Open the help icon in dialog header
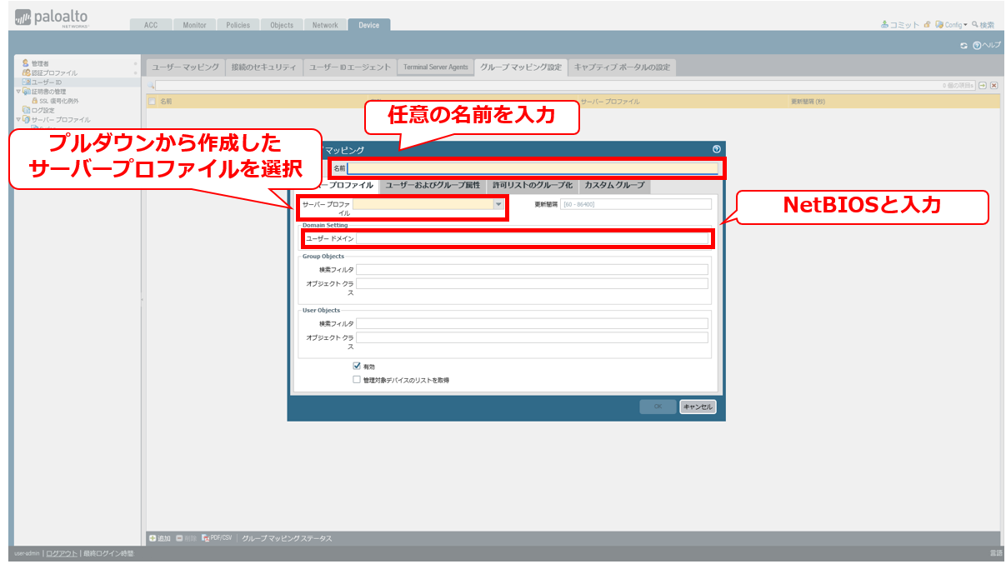 [716, 149]
